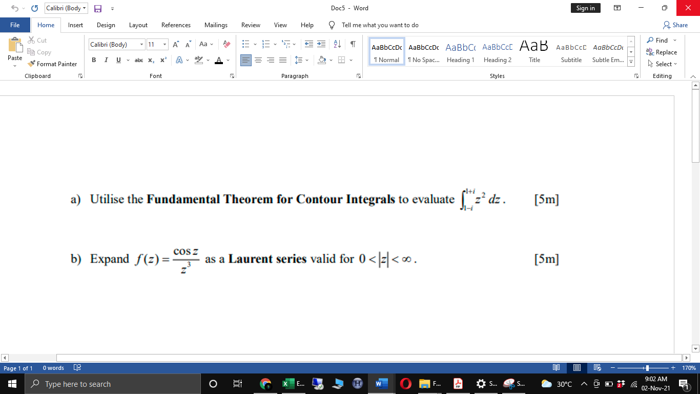Open the Line Spacing dropdown
This screenshot has width=700, height=394.
[301, 60]
